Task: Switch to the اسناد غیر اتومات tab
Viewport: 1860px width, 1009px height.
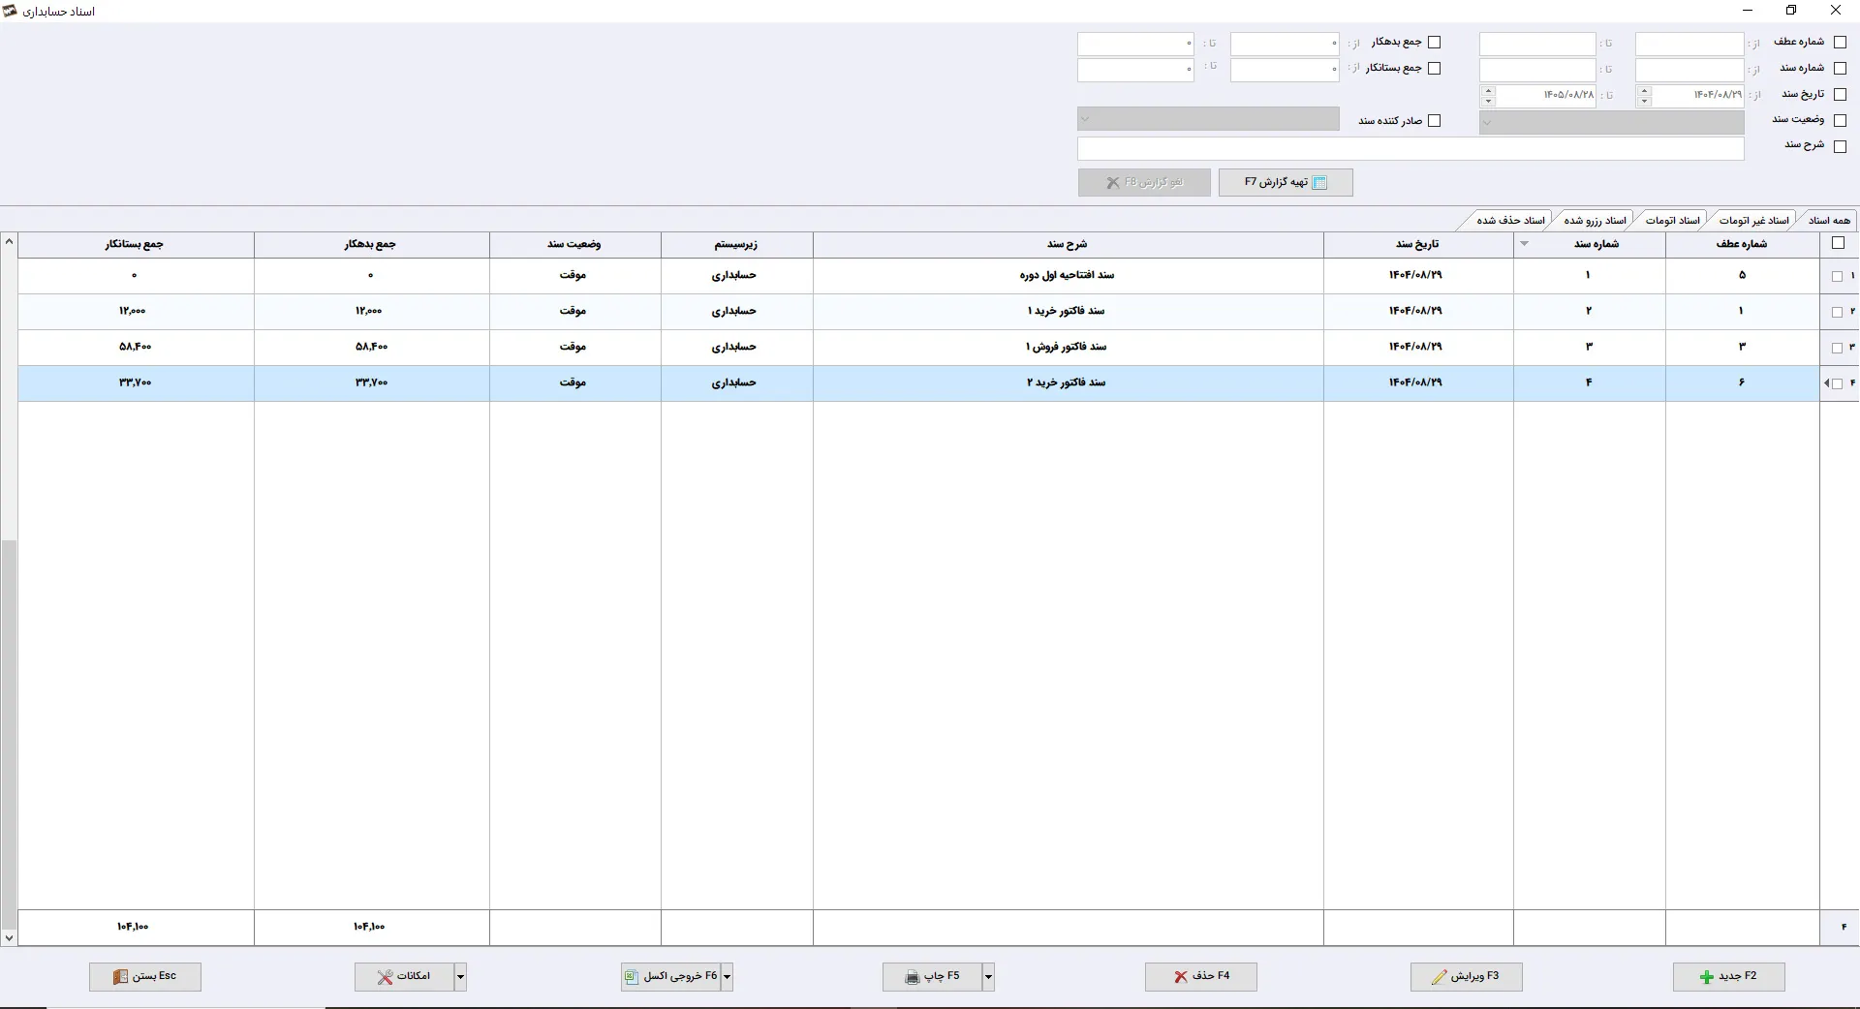Action: click(1754, 221)
